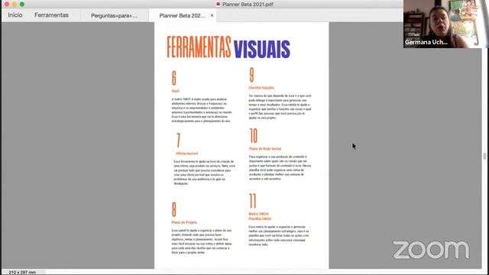Click the Swot description paragraph
The image size is (489, 275).
coord(202,110)
